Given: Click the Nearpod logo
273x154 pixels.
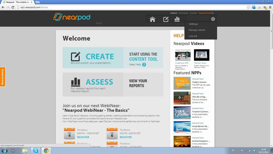Looking at the screenshot, I should click(72, 17).
